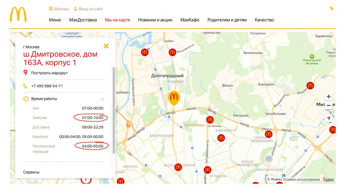345x193 pixels.
Task: Click phone number +7 495 988-54-71
Action: pos(47,86)
